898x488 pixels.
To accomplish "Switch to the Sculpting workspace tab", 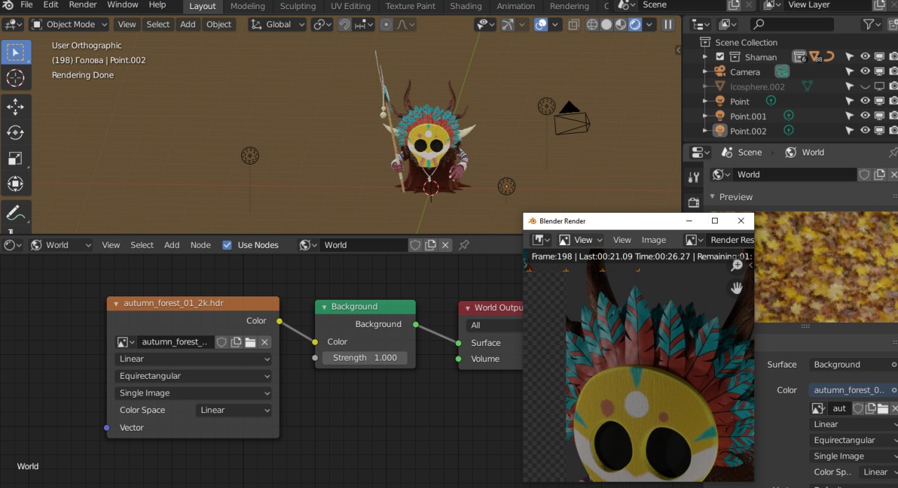I will [x=298, y=6].
